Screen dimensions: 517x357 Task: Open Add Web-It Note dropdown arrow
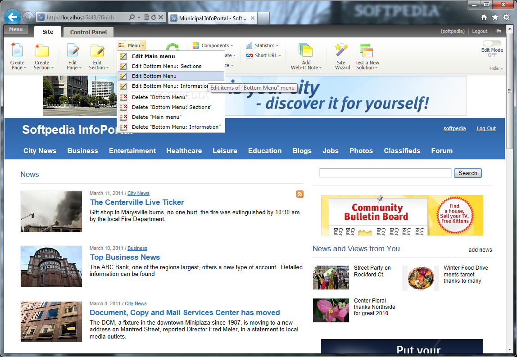(320, 68)
